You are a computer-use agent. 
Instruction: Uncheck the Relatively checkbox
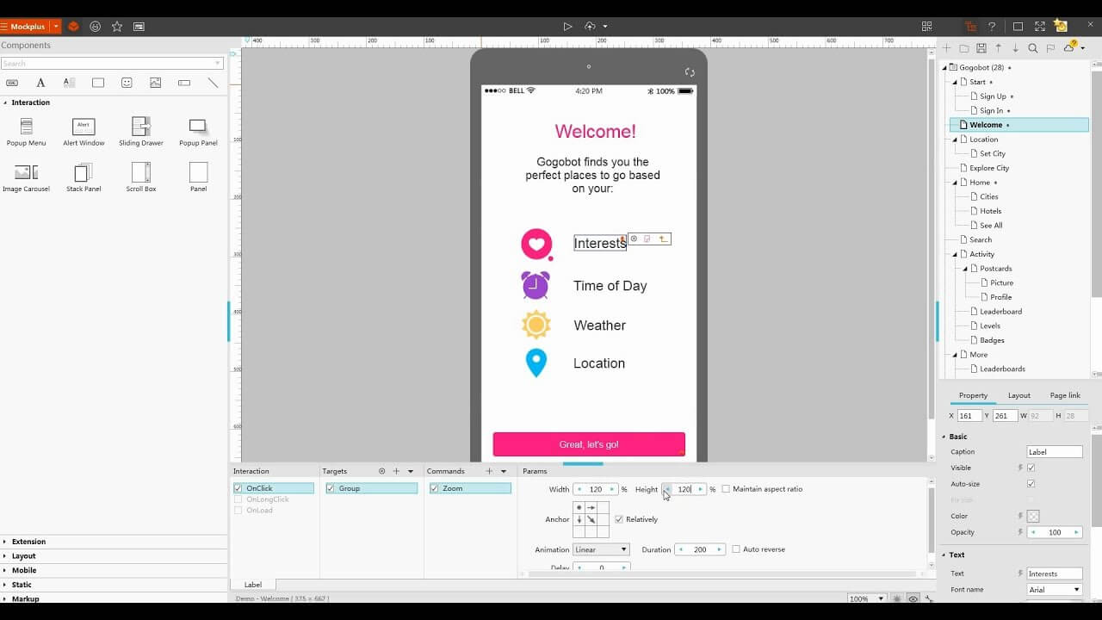pos(618,519)
